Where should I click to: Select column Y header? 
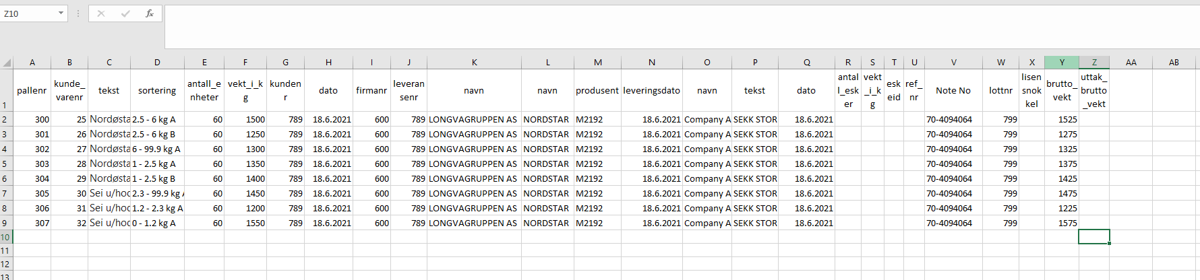[x=1061, y=63]
